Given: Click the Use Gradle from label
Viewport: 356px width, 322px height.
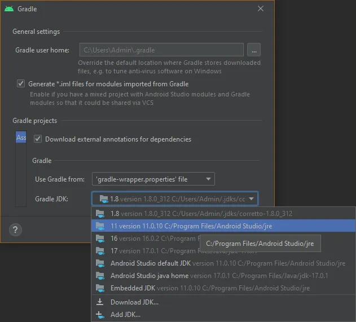Looking at the screenshot, I should [x=60, y=179].
